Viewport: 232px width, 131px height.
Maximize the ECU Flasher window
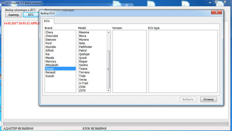[216, 2]
